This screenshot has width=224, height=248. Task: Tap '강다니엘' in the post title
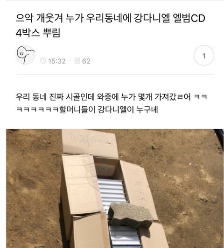[152, 18]
